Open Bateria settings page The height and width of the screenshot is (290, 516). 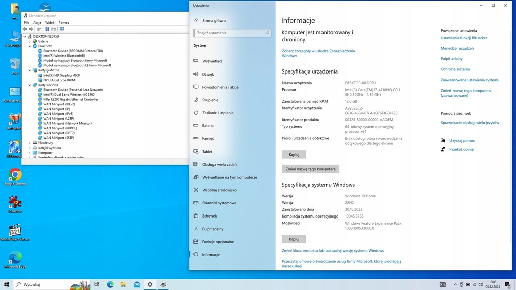click(208, 125)
